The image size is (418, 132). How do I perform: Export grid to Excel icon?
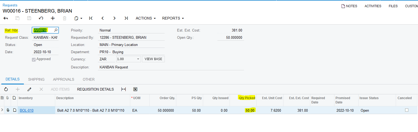point(135,89)
